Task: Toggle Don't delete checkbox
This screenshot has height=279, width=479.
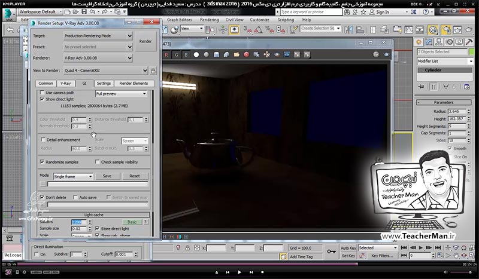Action: pyautogui.click(x=42, y=197)
